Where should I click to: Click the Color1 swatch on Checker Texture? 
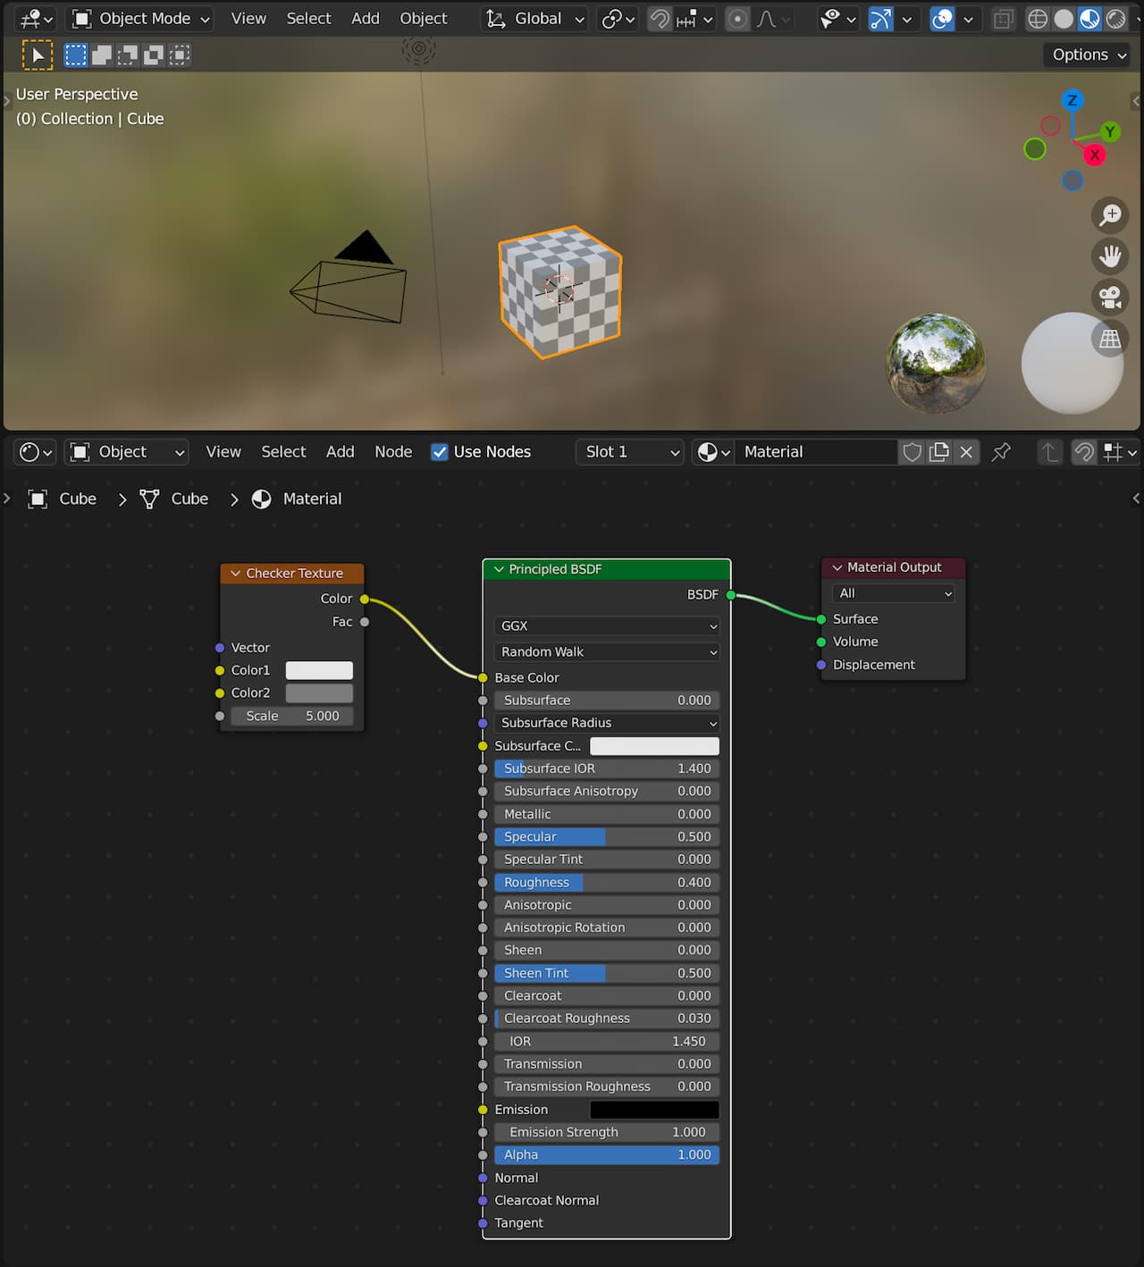pyautogui.click(x=319, y=670)
